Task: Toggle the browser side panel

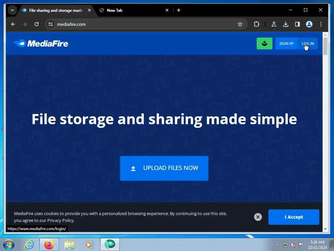Action: coord(297,24)
